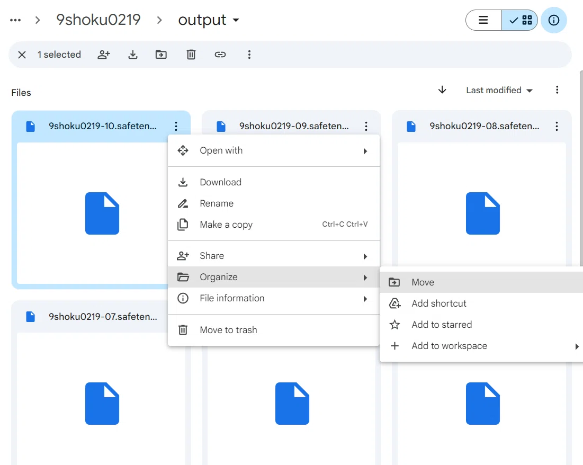
Task: Click the info icon beside File information
Action: coord(183,298)
